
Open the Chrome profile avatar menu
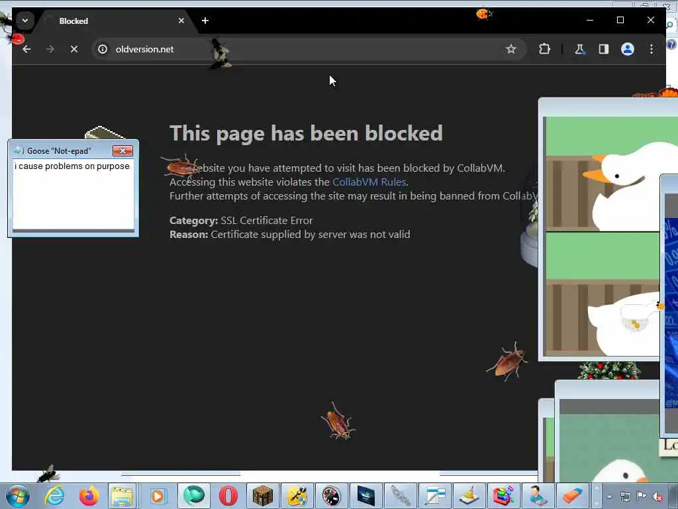[x=628, y=49]
